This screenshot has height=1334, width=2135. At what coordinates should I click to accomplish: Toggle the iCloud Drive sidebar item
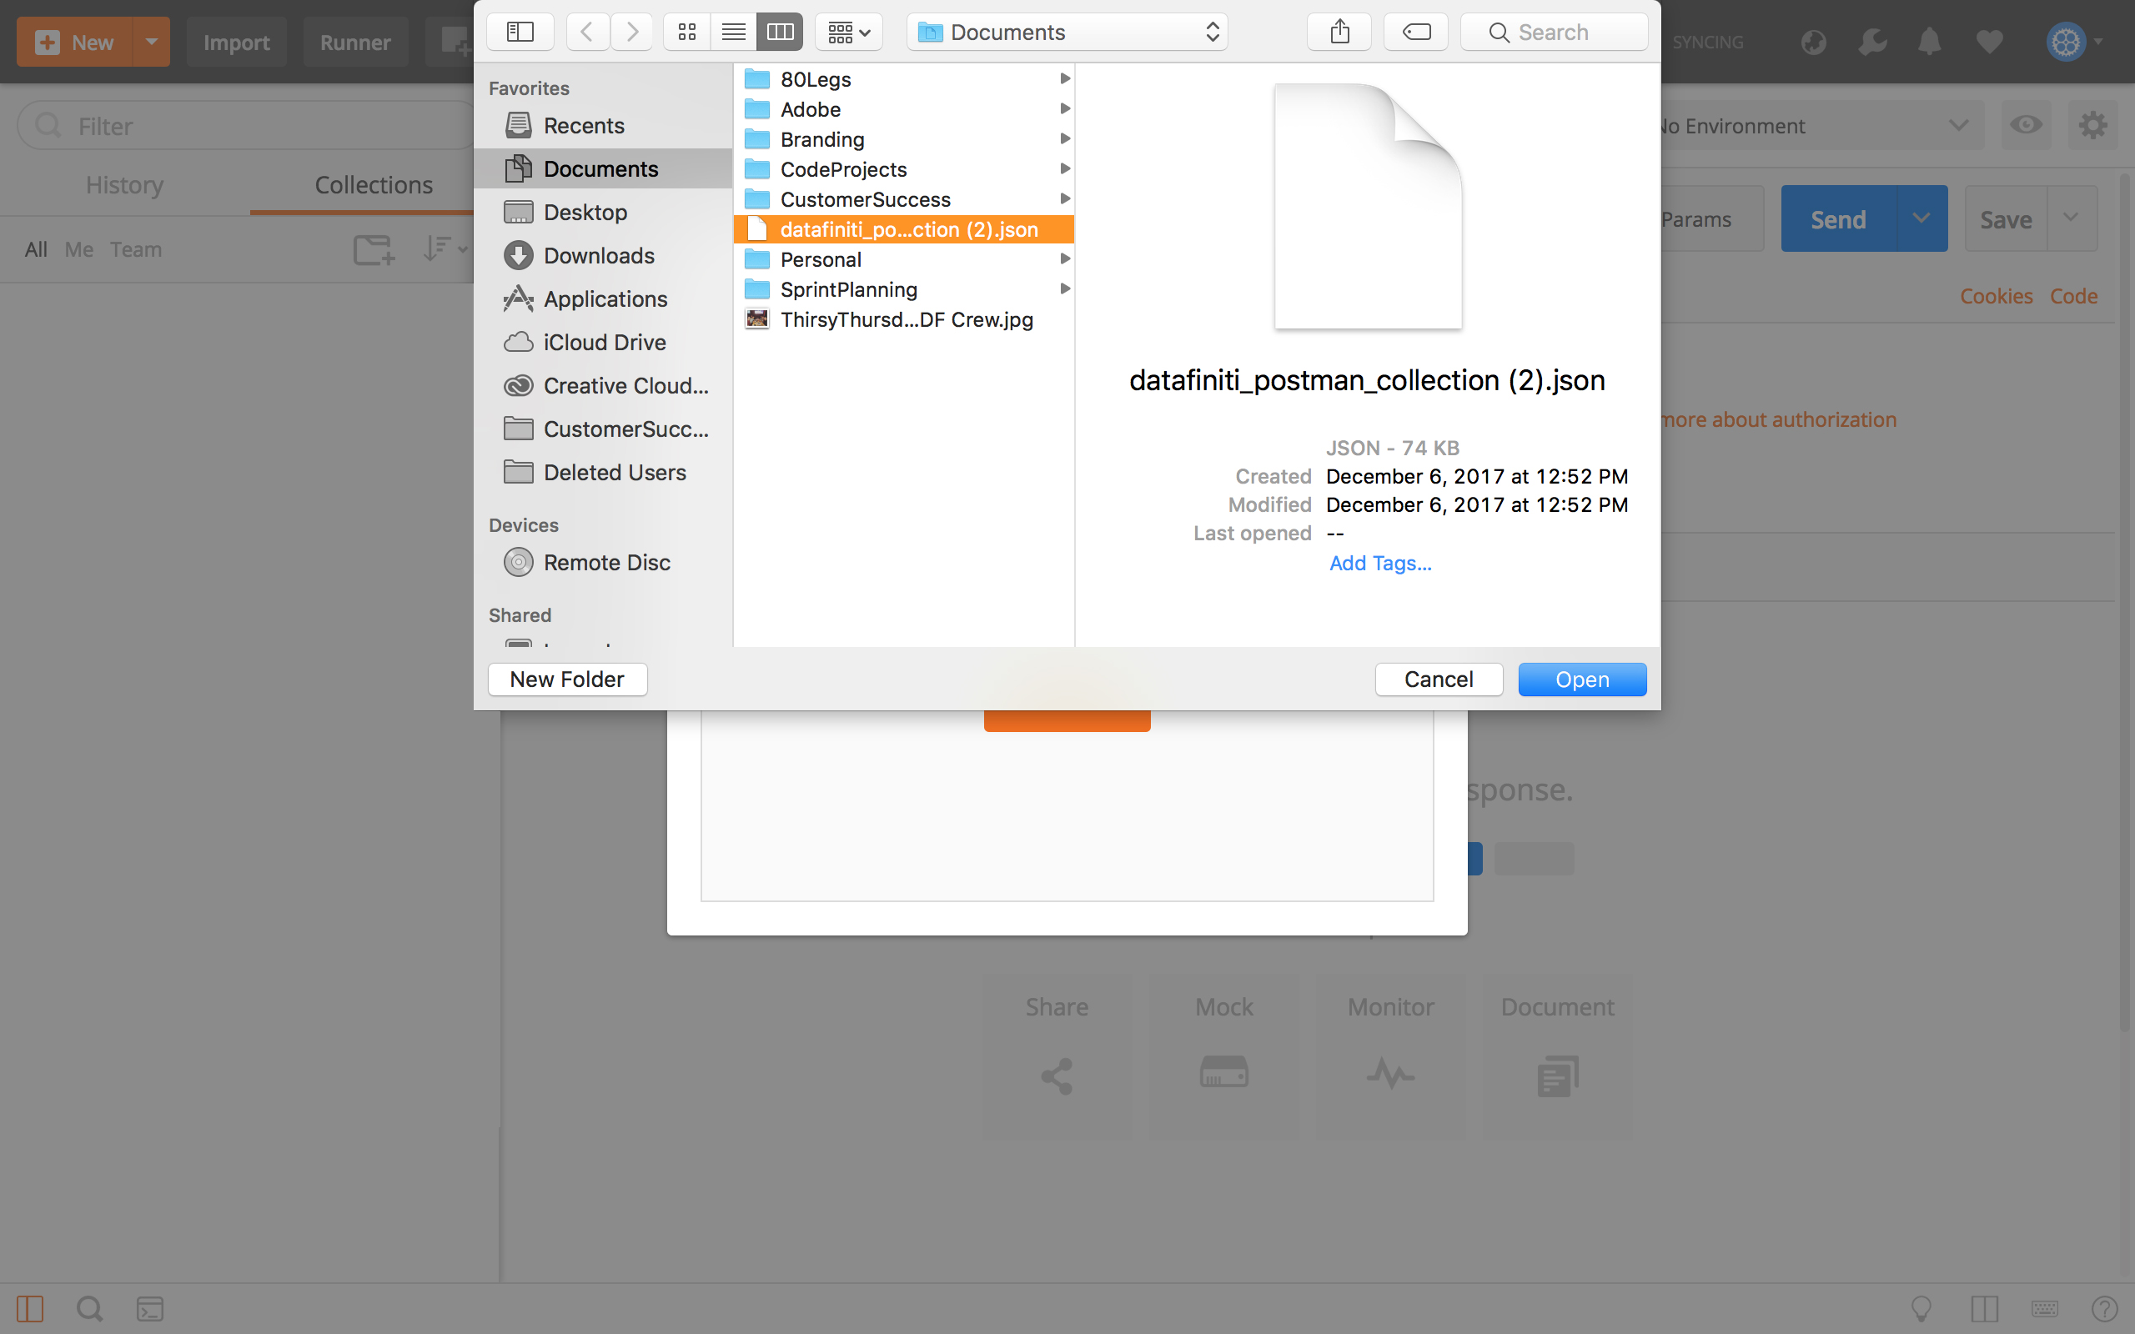[x=604, y=341]
